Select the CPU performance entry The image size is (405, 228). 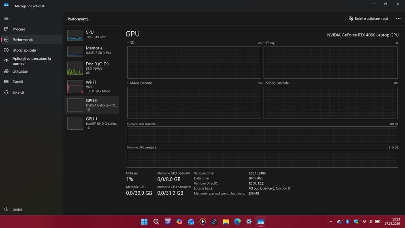click(x=92, y=34)
